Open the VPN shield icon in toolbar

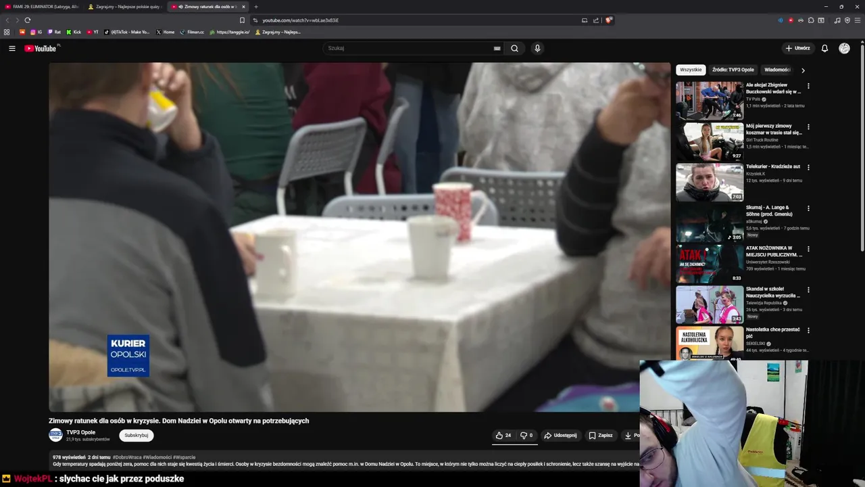847,20
